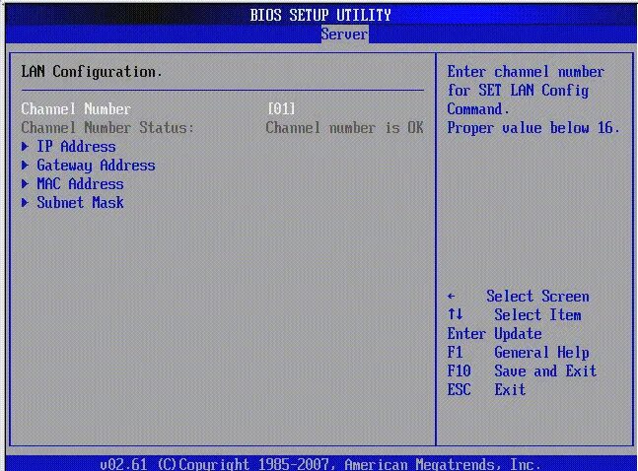
Task: Click the ESC key label
Action: point(459,389)
